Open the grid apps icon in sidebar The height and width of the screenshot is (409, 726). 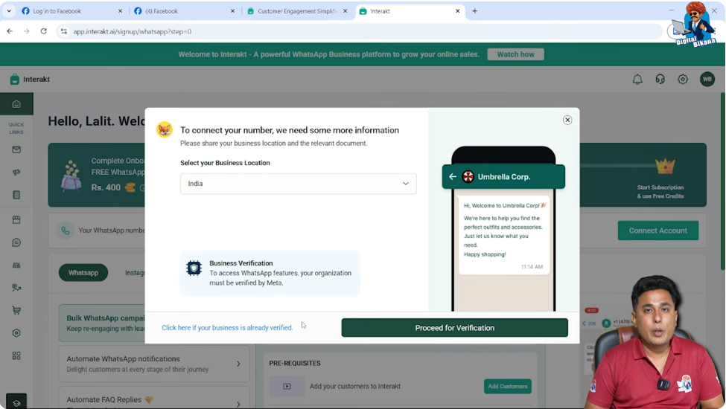point(16,356)
